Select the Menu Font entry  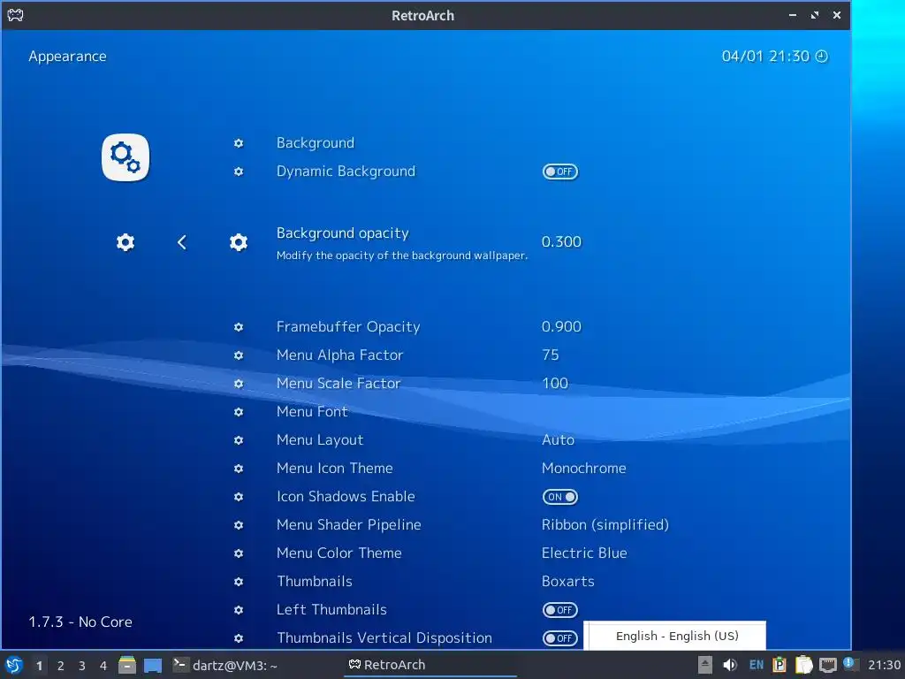pos(312,412)
